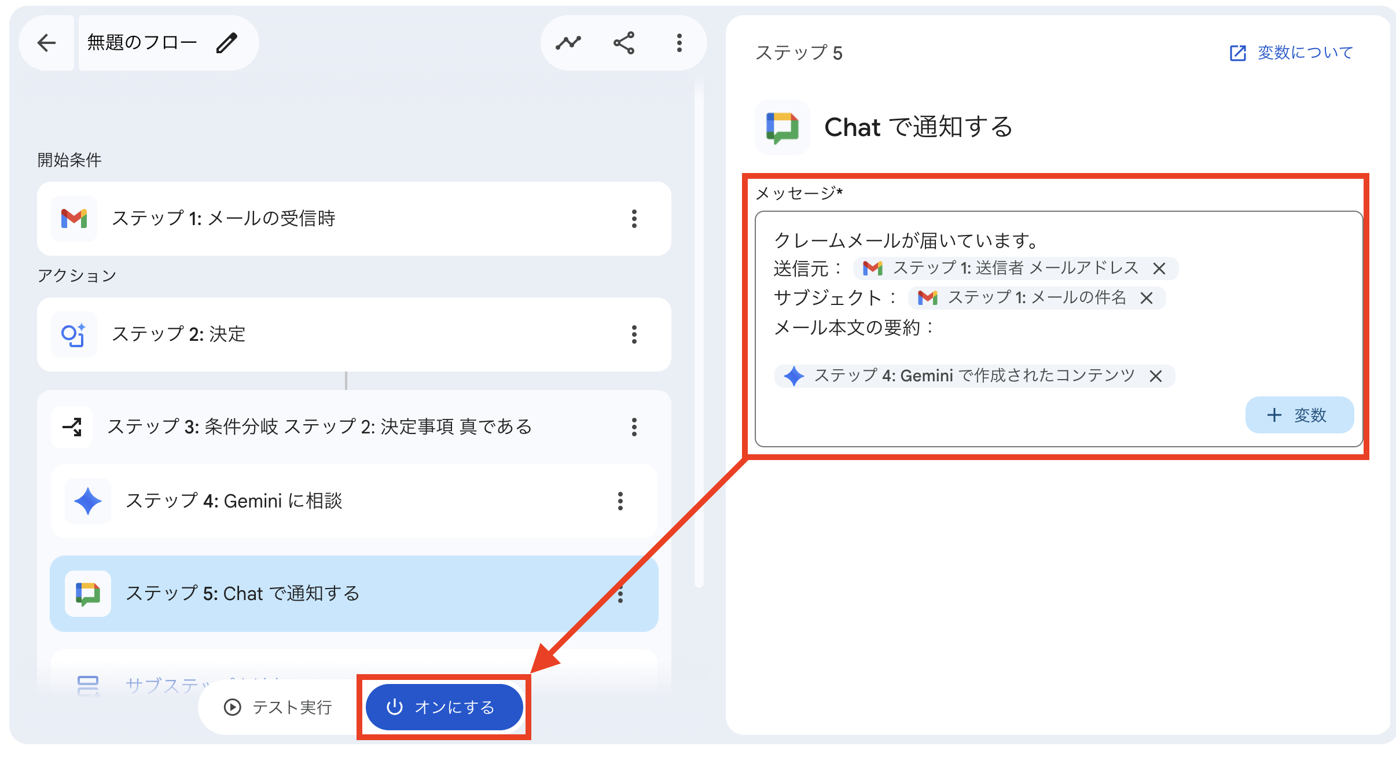Select ステップ 2: 決定 card
The width and height of the screenshot is (1396, 765).
(x=354, y=334)
